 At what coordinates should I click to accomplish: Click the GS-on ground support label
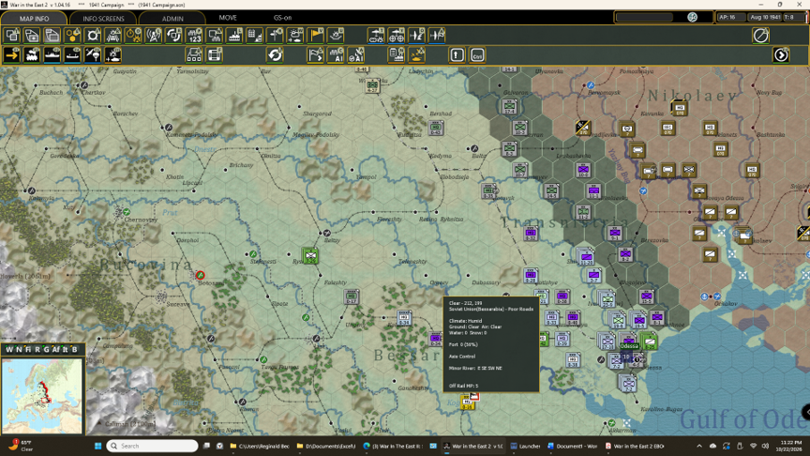click(x=282, y=18)
